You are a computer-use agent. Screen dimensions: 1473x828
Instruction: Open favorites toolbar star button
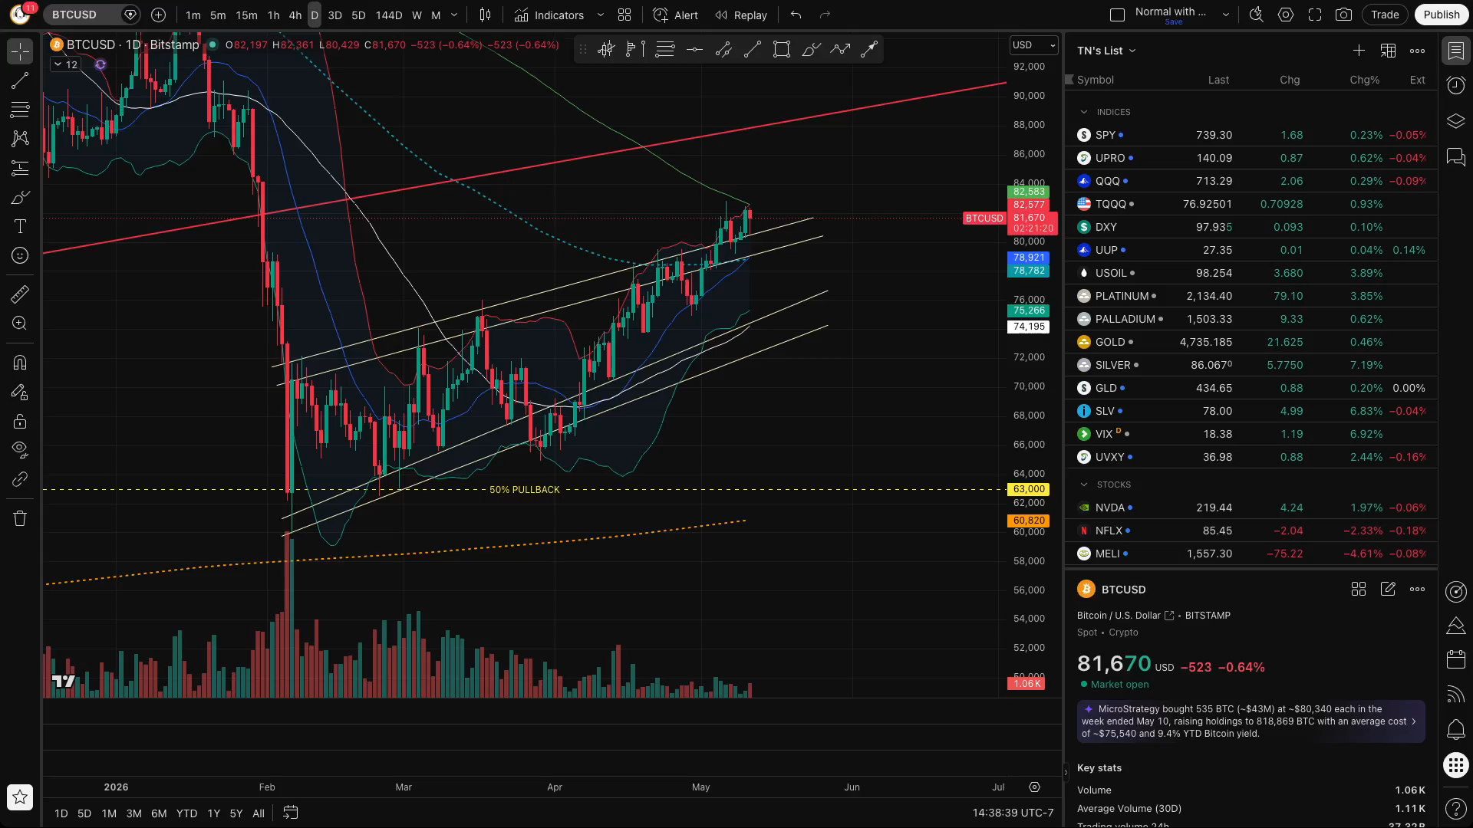pyautogui.click(x=20, y=797)
